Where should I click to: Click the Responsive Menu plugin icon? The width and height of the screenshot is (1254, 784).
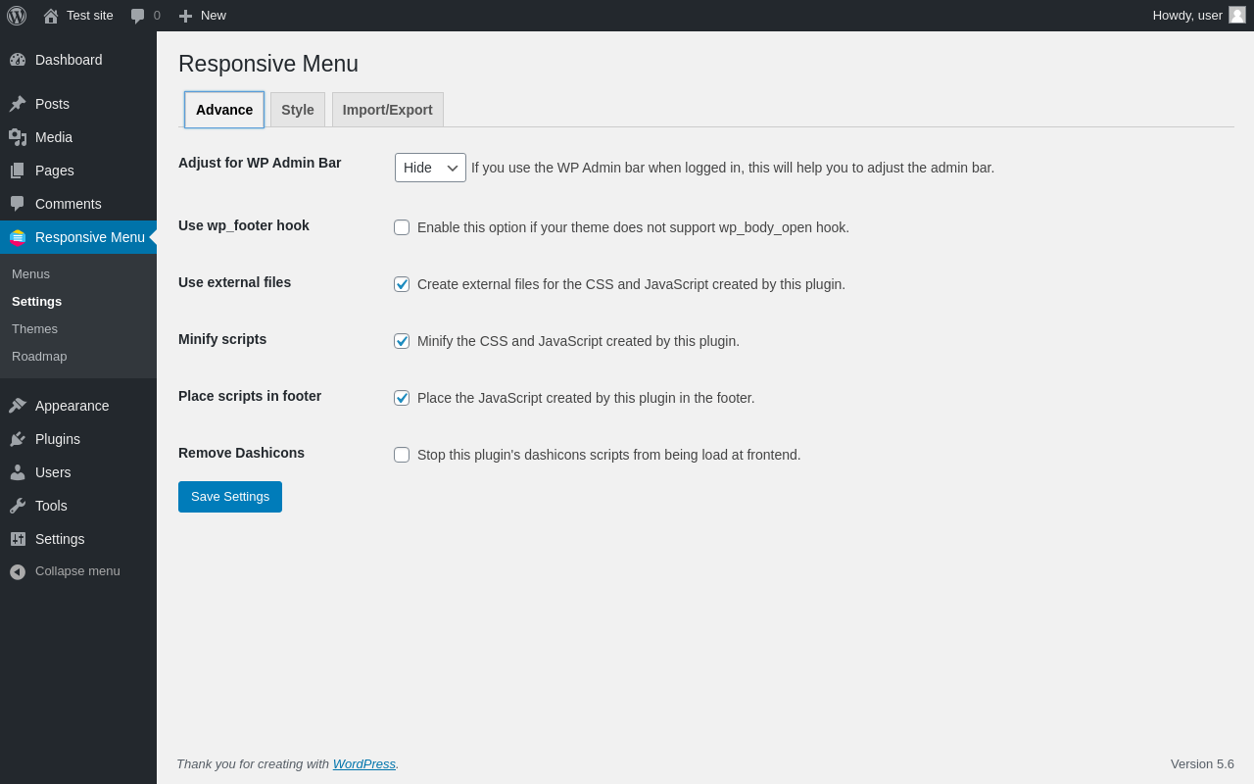pos(18,237)
